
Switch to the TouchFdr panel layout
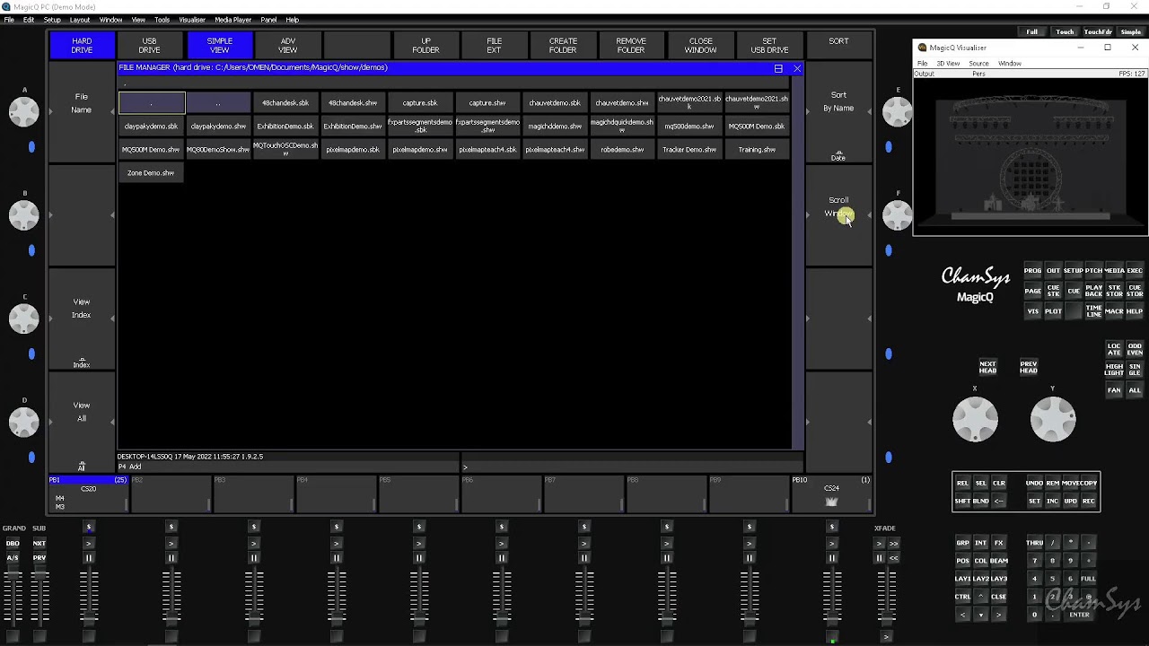1098,32
